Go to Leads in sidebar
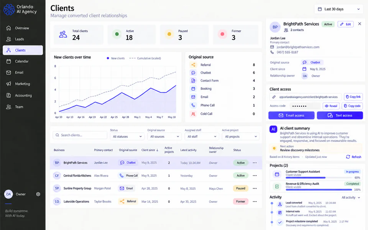 (23, 39)
